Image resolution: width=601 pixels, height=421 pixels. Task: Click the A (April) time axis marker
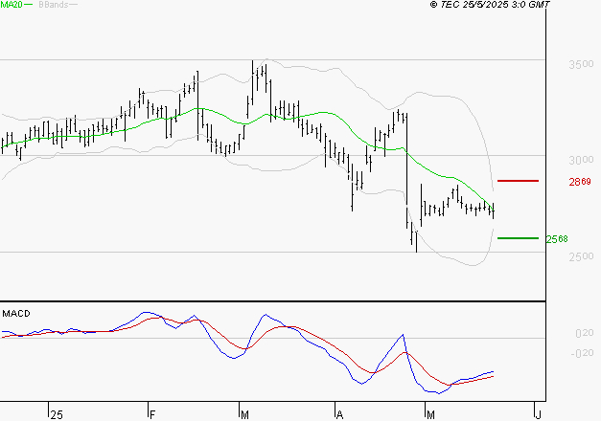338,414
